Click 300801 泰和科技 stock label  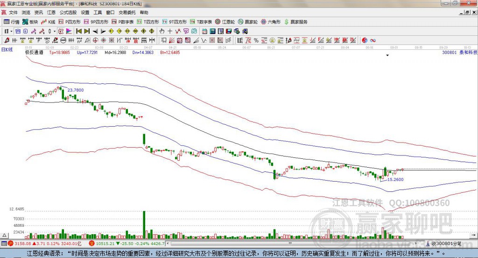coord(460,53)
